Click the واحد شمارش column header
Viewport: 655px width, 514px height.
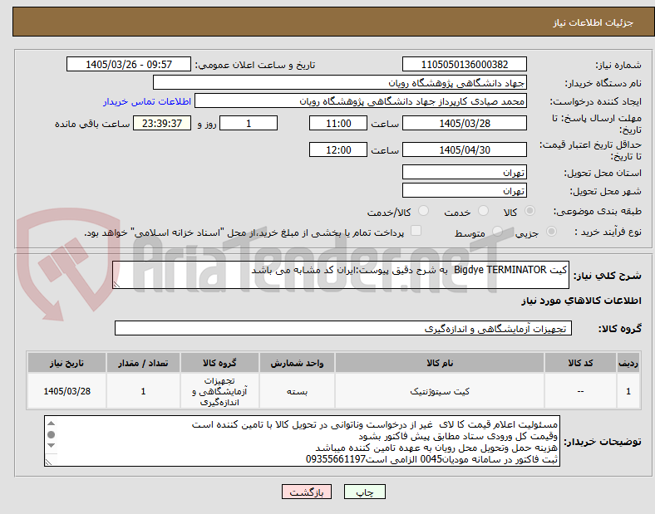pos(297,363)
